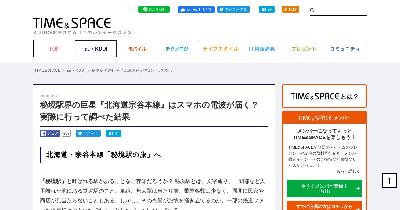
Task: Click the 今すぐメンバー登録! green button
Action: click(324, 188)
